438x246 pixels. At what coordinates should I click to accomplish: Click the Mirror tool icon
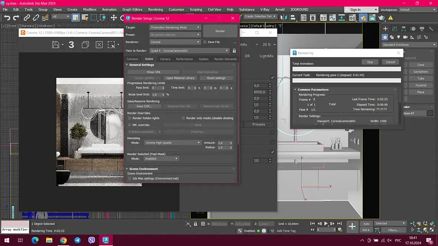tap(284, 17)
